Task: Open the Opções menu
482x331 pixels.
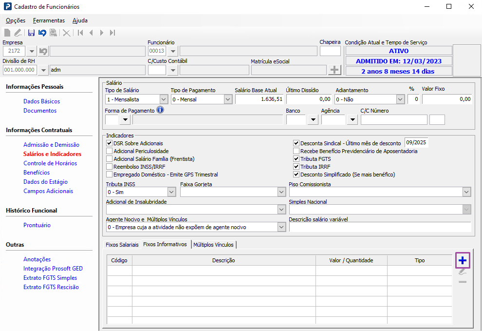Action: pyautogui.click(x=16, y=20)
